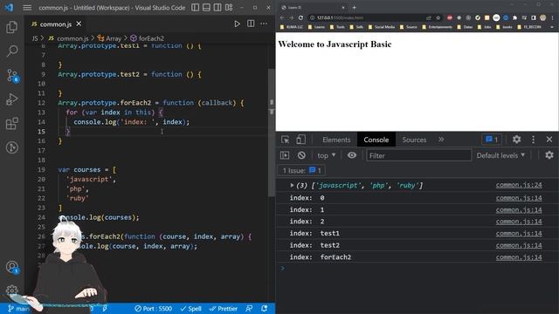Open the Entertainments bookmarks folder

[x=437, y=27]
